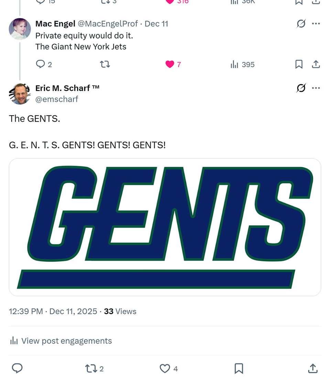Image resolution: width=330 pixels, height=383 pixels.
Task: Open Grok icon on Eric Scharf's post
Action: pos(301,88)
